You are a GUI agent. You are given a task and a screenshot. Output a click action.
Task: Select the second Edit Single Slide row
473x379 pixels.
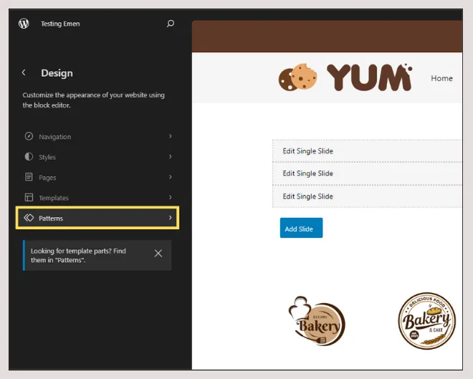tap(368, 173)
